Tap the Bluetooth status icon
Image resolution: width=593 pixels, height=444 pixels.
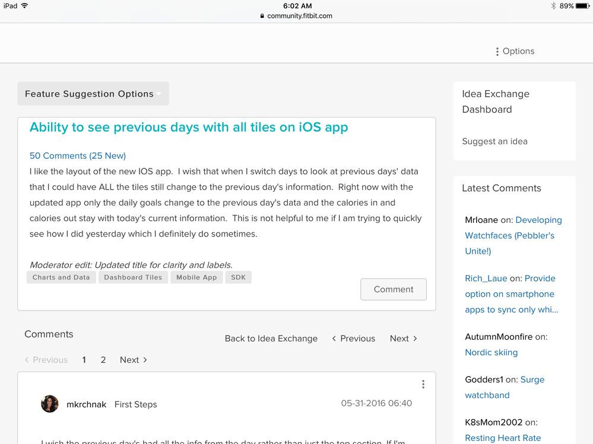coord(553,6)
